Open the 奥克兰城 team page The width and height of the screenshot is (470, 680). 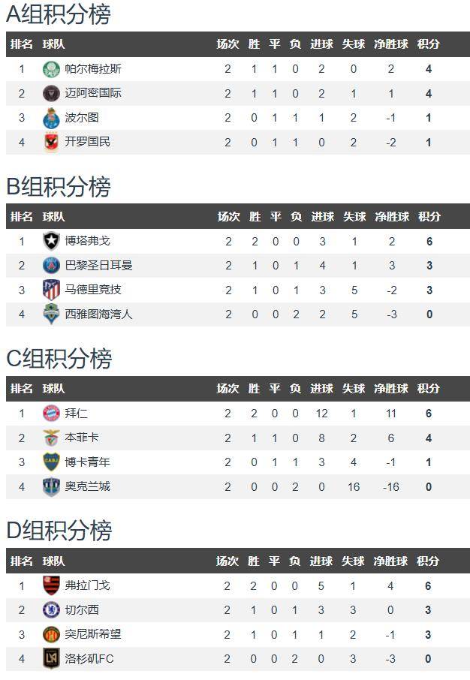click(88, 486)
